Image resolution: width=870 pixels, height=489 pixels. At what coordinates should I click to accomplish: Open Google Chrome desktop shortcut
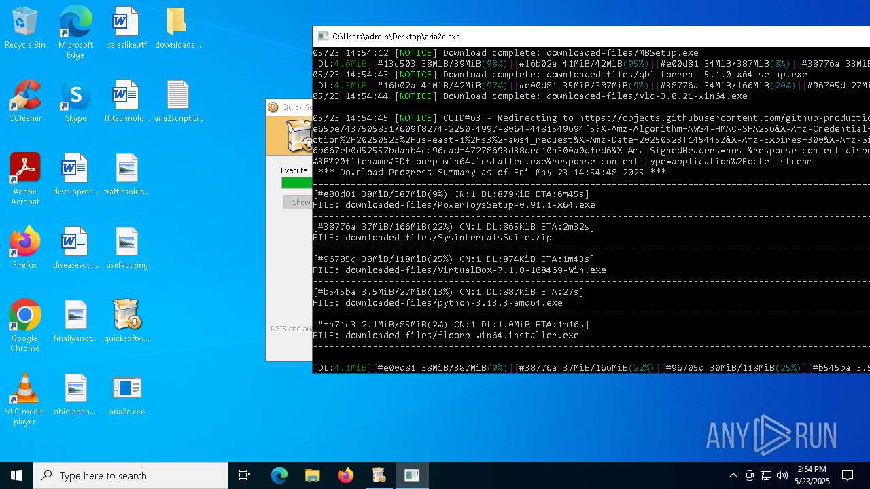pos(25,327)
